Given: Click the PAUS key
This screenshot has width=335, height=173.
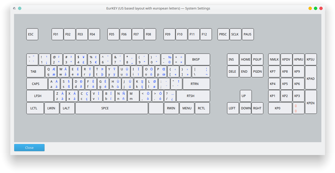Looking at the screenshot, I should [248, 34].
